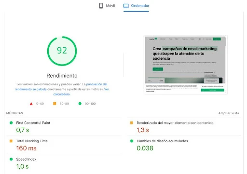Click the 'Speed Index' metric label

[26, 159]
